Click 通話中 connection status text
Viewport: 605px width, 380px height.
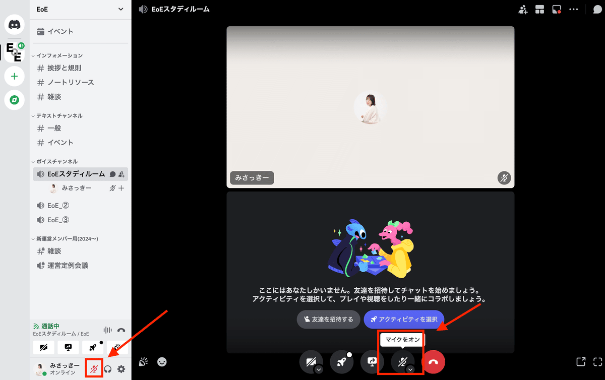point(50,326)
